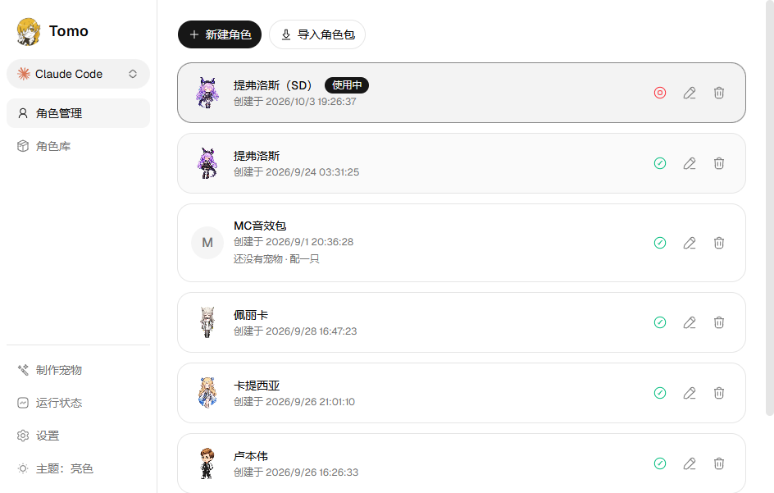Screen dimensions: 774x493
Task: Edit the 卢本伟 character
Action: (690, 463)
